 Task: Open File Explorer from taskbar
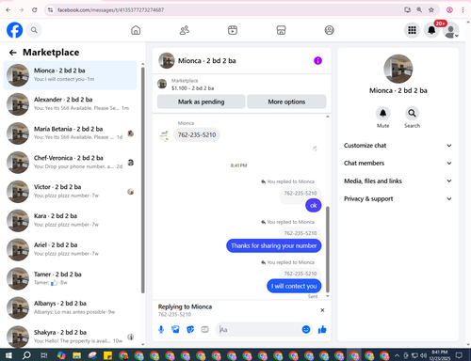pos(76,355)
